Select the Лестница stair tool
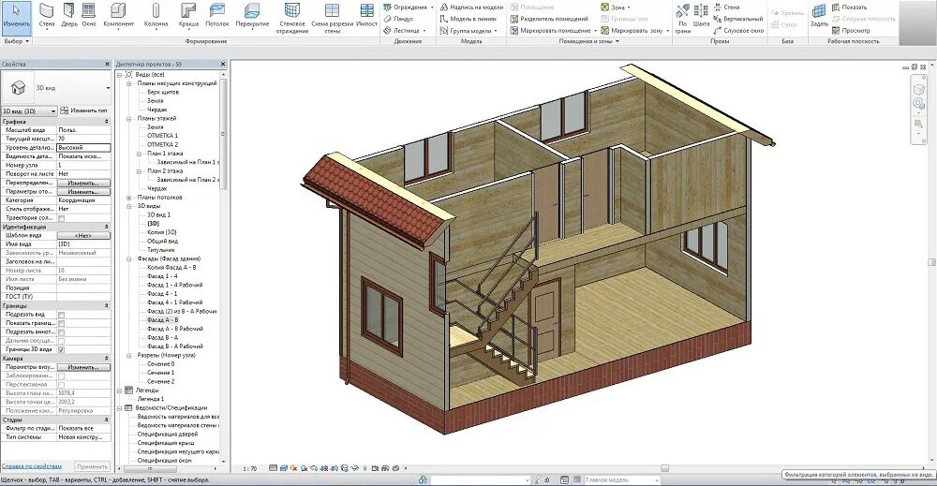 (405, 31)
